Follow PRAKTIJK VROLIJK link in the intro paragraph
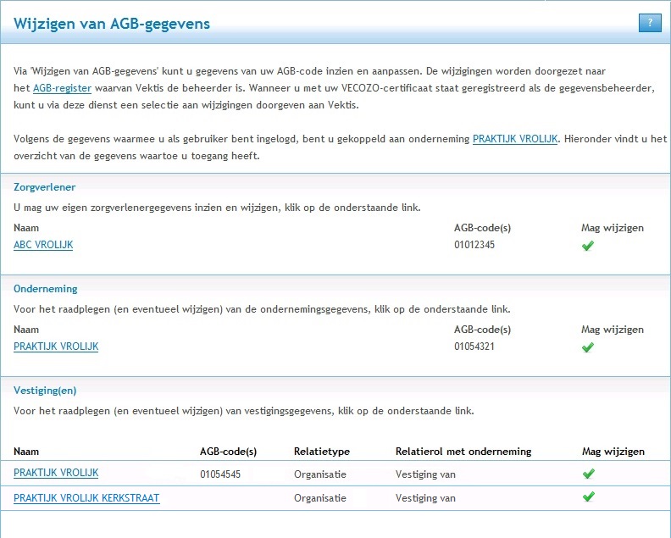Image resolution: width=671 pixels, height=538 pixels. click(x=515, y=139)
